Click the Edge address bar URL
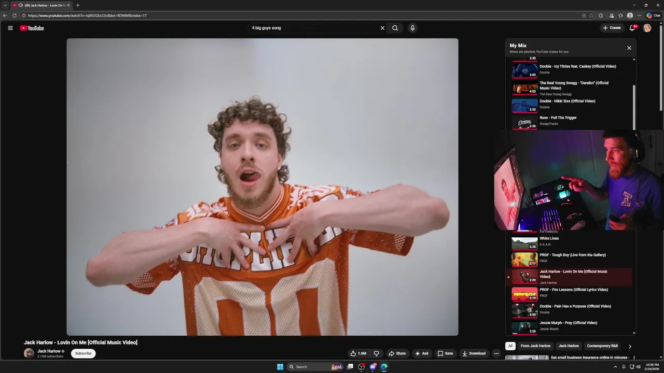 pyautogui.click(x=87, y=16)
